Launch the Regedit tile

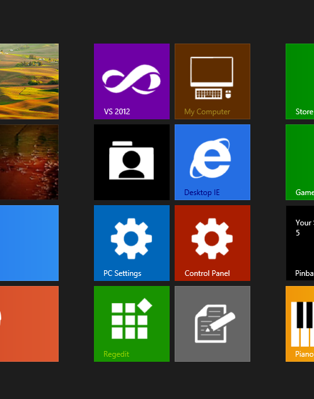(132, 324)
